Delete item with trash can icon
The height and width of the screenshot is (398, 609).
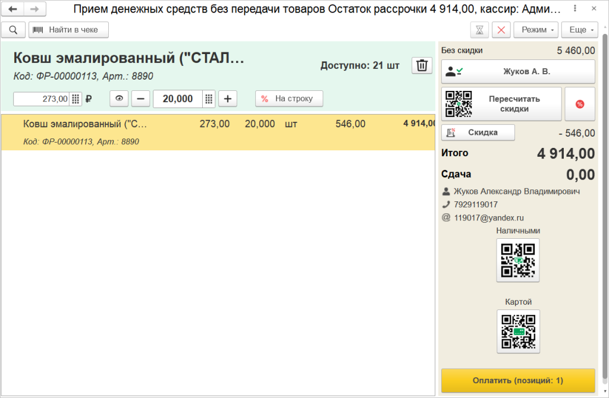[x=422, y=65]
